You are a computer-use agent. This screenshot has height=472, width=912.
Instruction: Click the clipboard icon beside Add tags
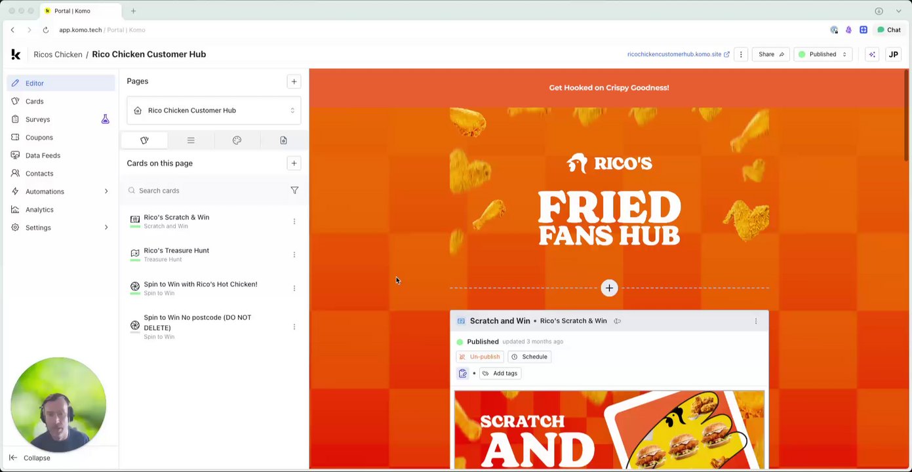coord(463,374)
